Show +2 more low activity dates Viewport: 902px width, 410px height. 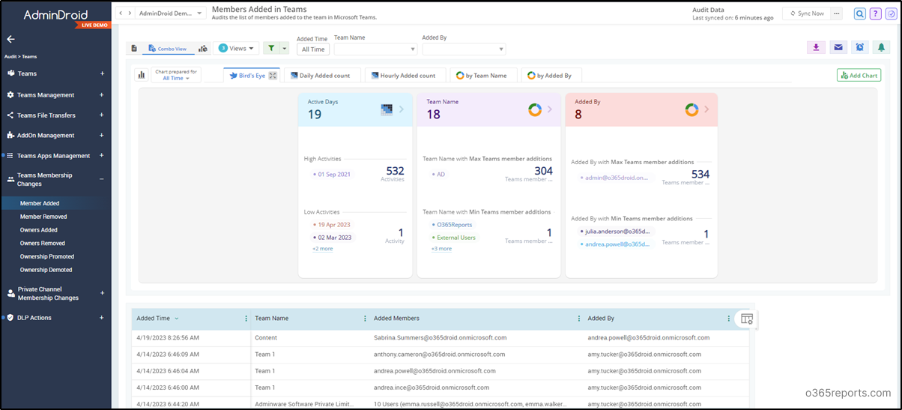(x=323, y=249)
